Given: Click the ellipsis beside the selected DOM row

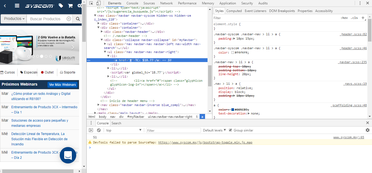Looking at the screenshot, I should [89, 60].
